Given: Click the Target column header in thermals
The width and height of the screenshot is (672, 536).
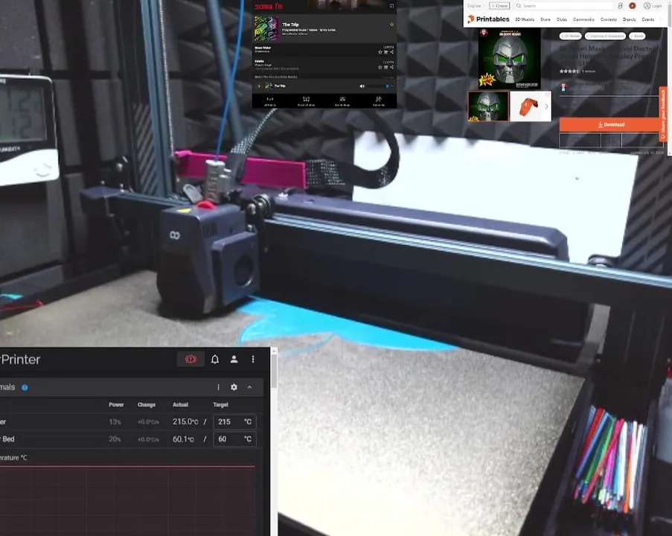Looking at the screenshot, I should point(221,405).
